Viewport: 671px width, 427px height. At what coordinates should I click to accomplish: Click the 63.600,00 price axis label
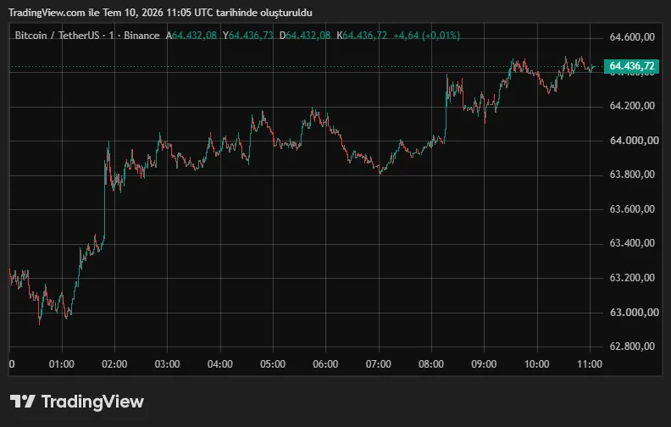(632, 209)
